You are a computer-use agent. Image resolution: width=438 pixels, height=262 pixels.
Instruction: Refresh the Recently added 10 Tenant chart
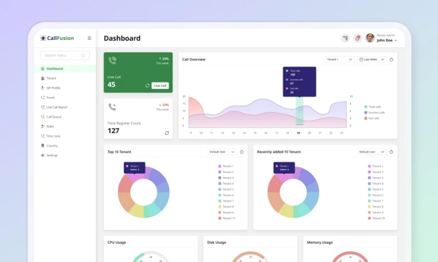pos(391,152)
